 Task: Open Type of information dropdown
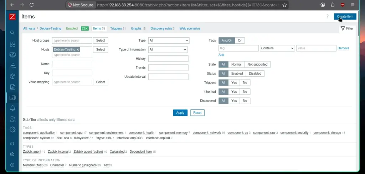(x=168, y=50)
